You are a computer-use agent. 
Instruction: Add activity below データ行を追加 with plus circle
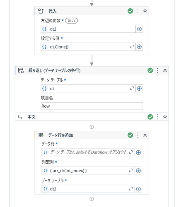click(92, 199)
